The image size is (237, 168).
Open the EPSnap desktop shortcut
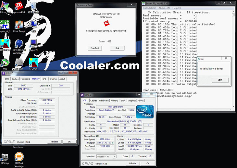(5, 159)
